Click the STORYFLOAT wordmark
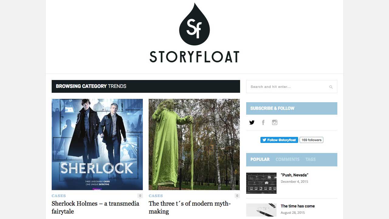Screen dimensions: 389x219 pyautogui.click(x=194, y=57)
